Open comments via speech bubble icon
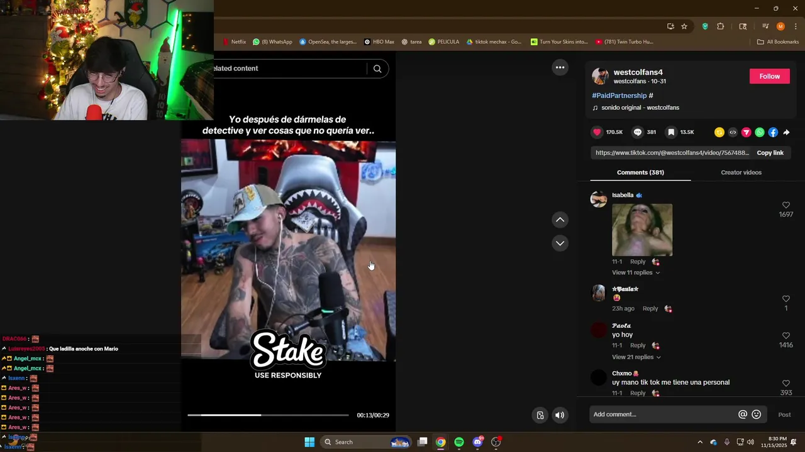805x452 pixels. pos(638,132)
